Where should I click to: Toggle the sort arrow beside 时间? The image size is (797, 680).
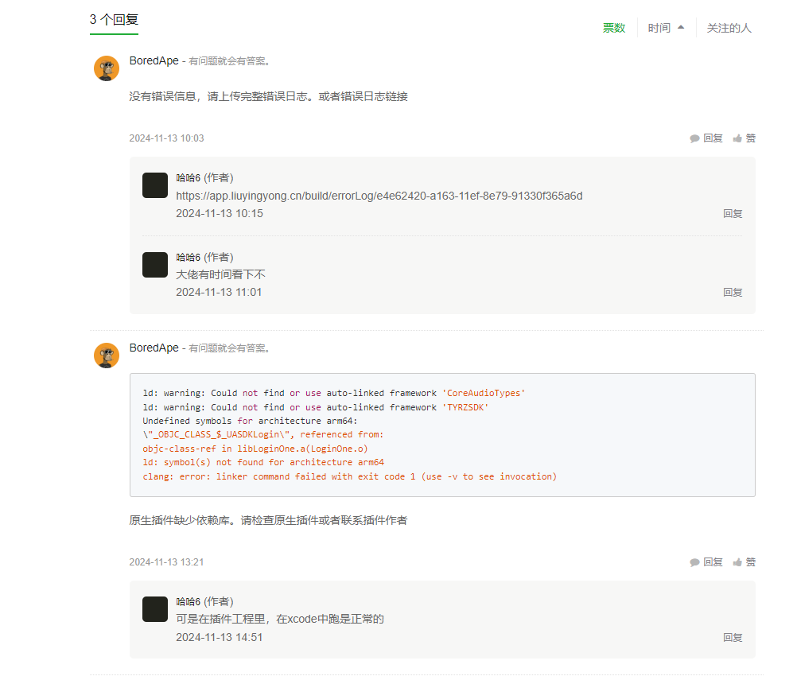point(681,27)
